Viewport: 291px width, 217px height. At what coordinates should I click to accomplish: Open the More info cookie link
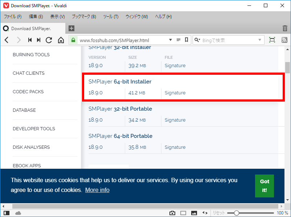97,190
